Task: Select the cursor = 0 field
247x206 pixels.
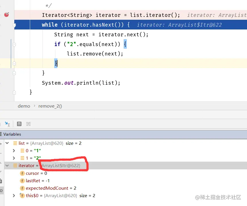Action: click(36, 173)
